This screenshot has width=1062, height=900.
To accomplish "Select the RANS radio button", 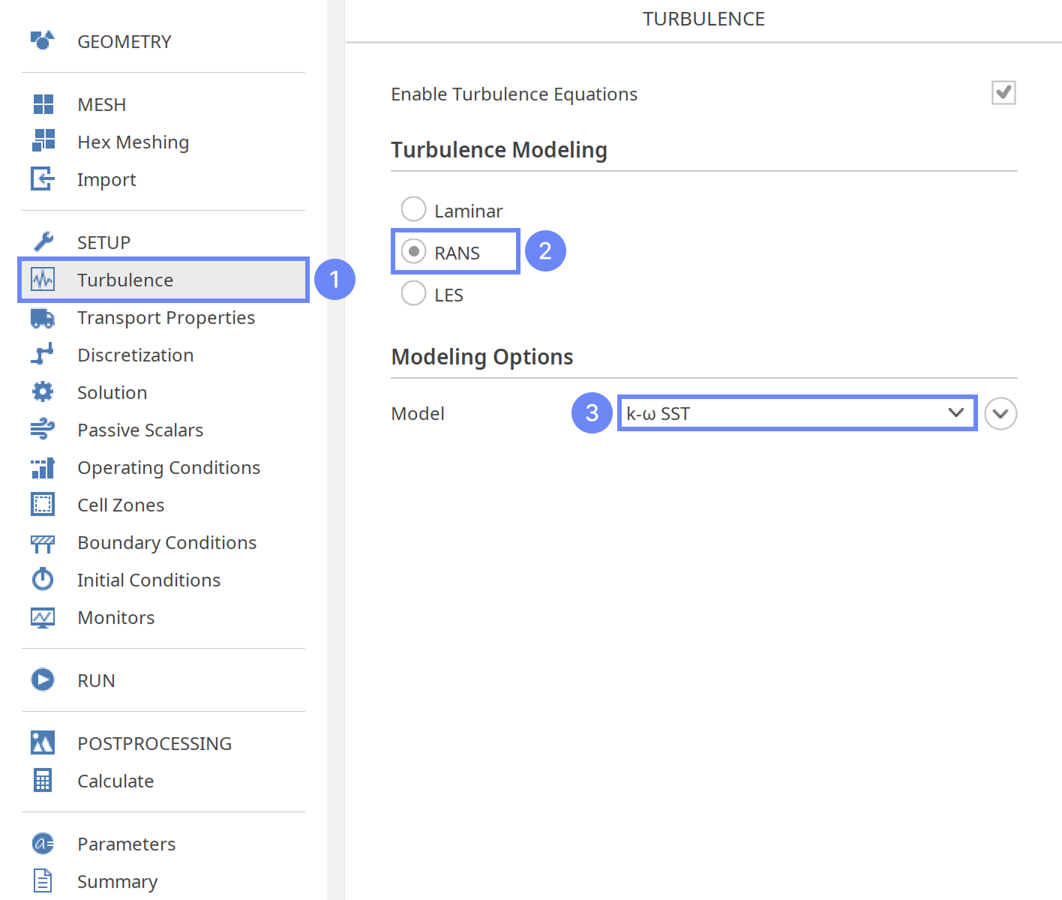I will click(413, 251).
